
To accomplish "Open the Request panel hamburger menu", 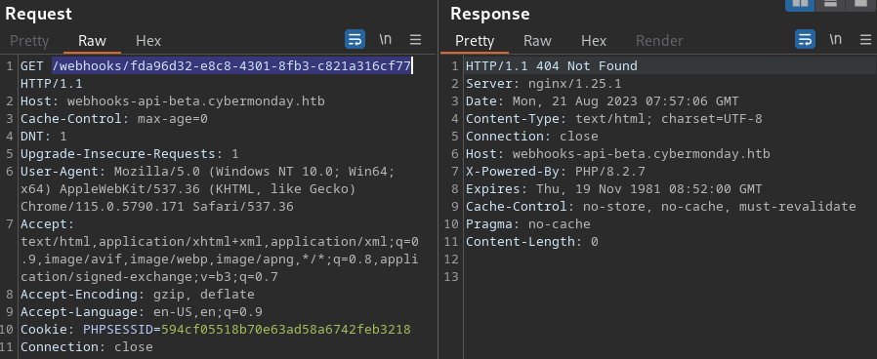I will pyautogui.click(x=415, y=40).
